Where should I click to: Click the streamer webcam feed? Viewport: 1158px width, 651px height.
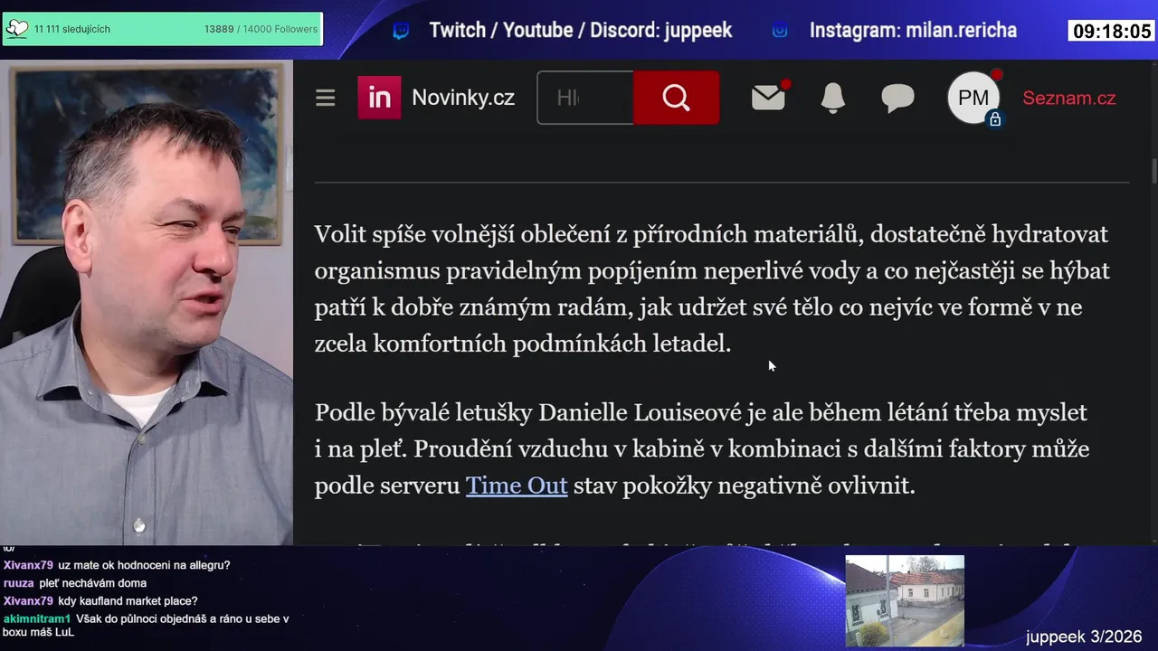pyautogui.click(x=147, y=302)
